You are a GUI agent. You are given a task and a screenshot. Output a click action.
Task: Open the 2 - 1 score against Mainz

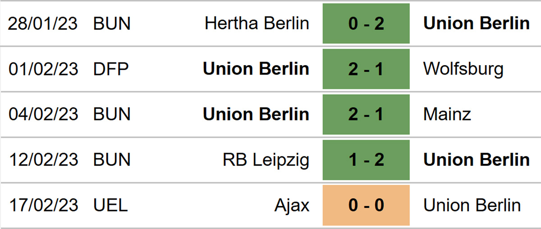[366, 114]
